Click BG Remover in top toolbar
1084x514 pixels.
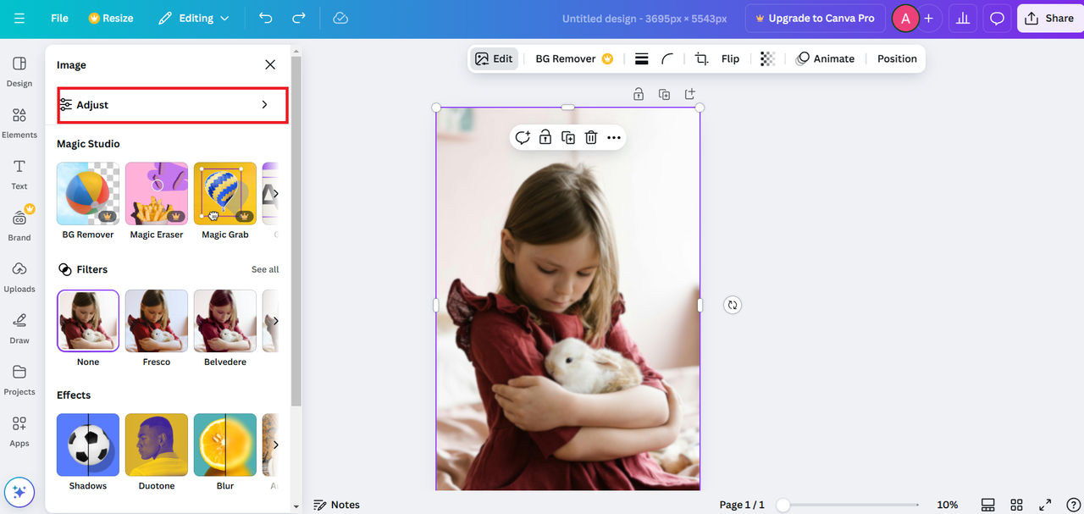(x=574, y=58)
